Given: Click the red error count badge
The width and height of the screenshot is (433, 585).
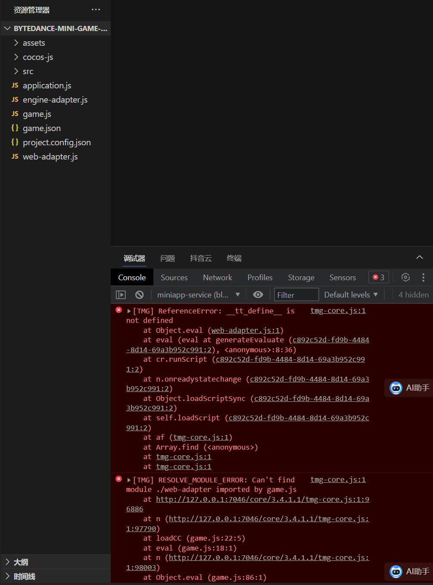Looking at the screenshot, I should tap(379, 277).
